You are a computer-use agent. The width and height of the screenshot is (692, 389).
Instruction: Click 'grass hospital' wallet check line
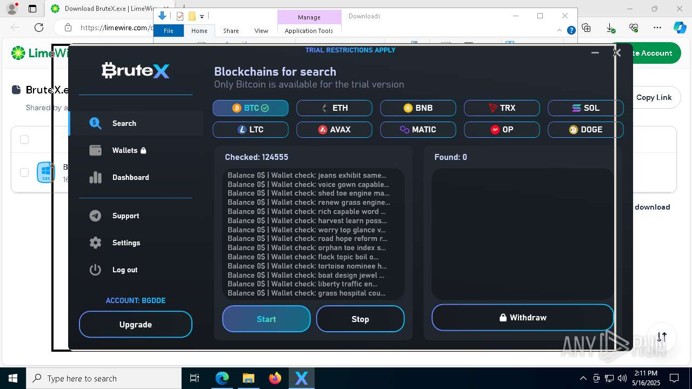coord(307,293)
